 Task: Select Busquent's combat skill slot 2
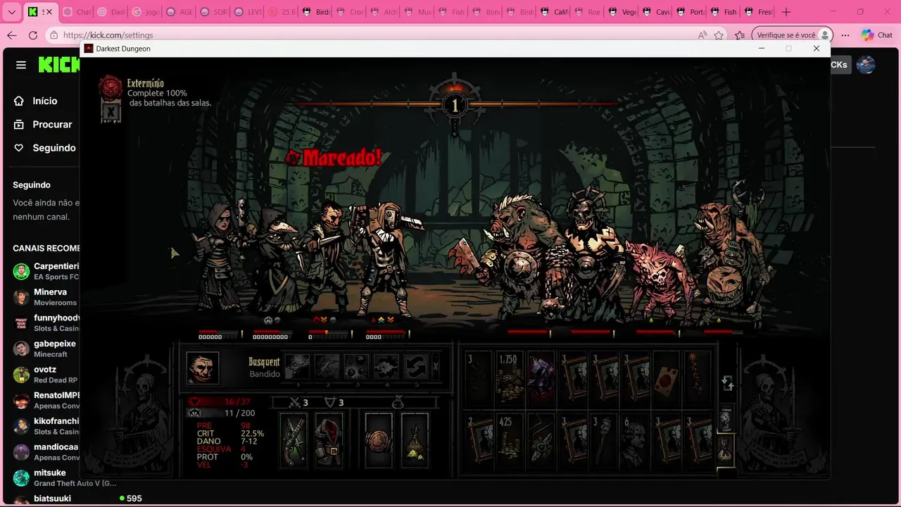327,367
